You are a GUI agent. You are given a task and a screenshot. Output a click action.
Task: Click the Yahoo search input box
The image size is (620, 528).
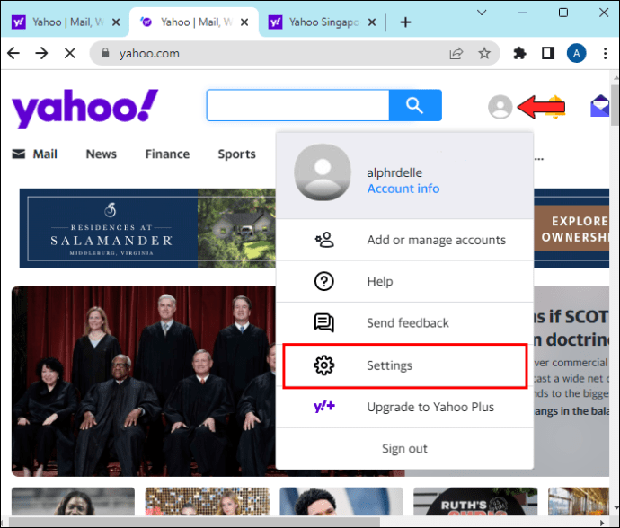[x=297, y=105]
